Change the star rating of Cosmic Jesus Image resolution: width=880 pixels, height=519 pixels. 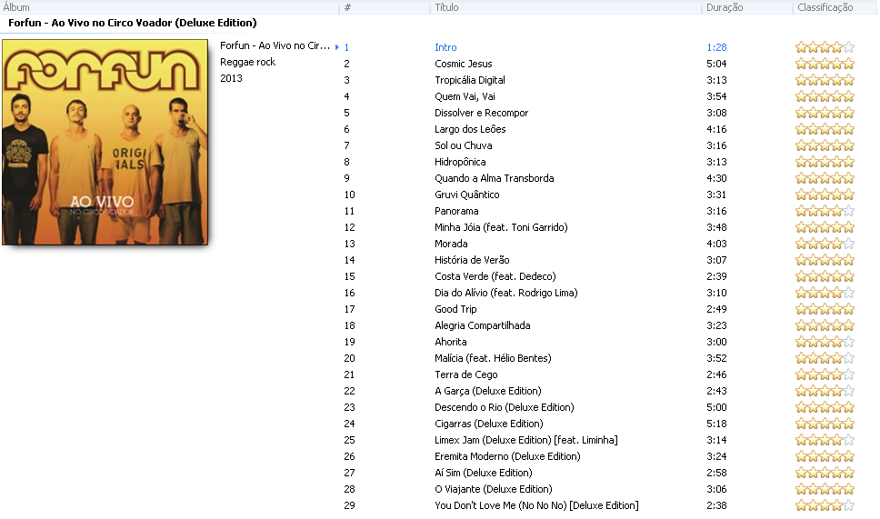tap(825, 64)
